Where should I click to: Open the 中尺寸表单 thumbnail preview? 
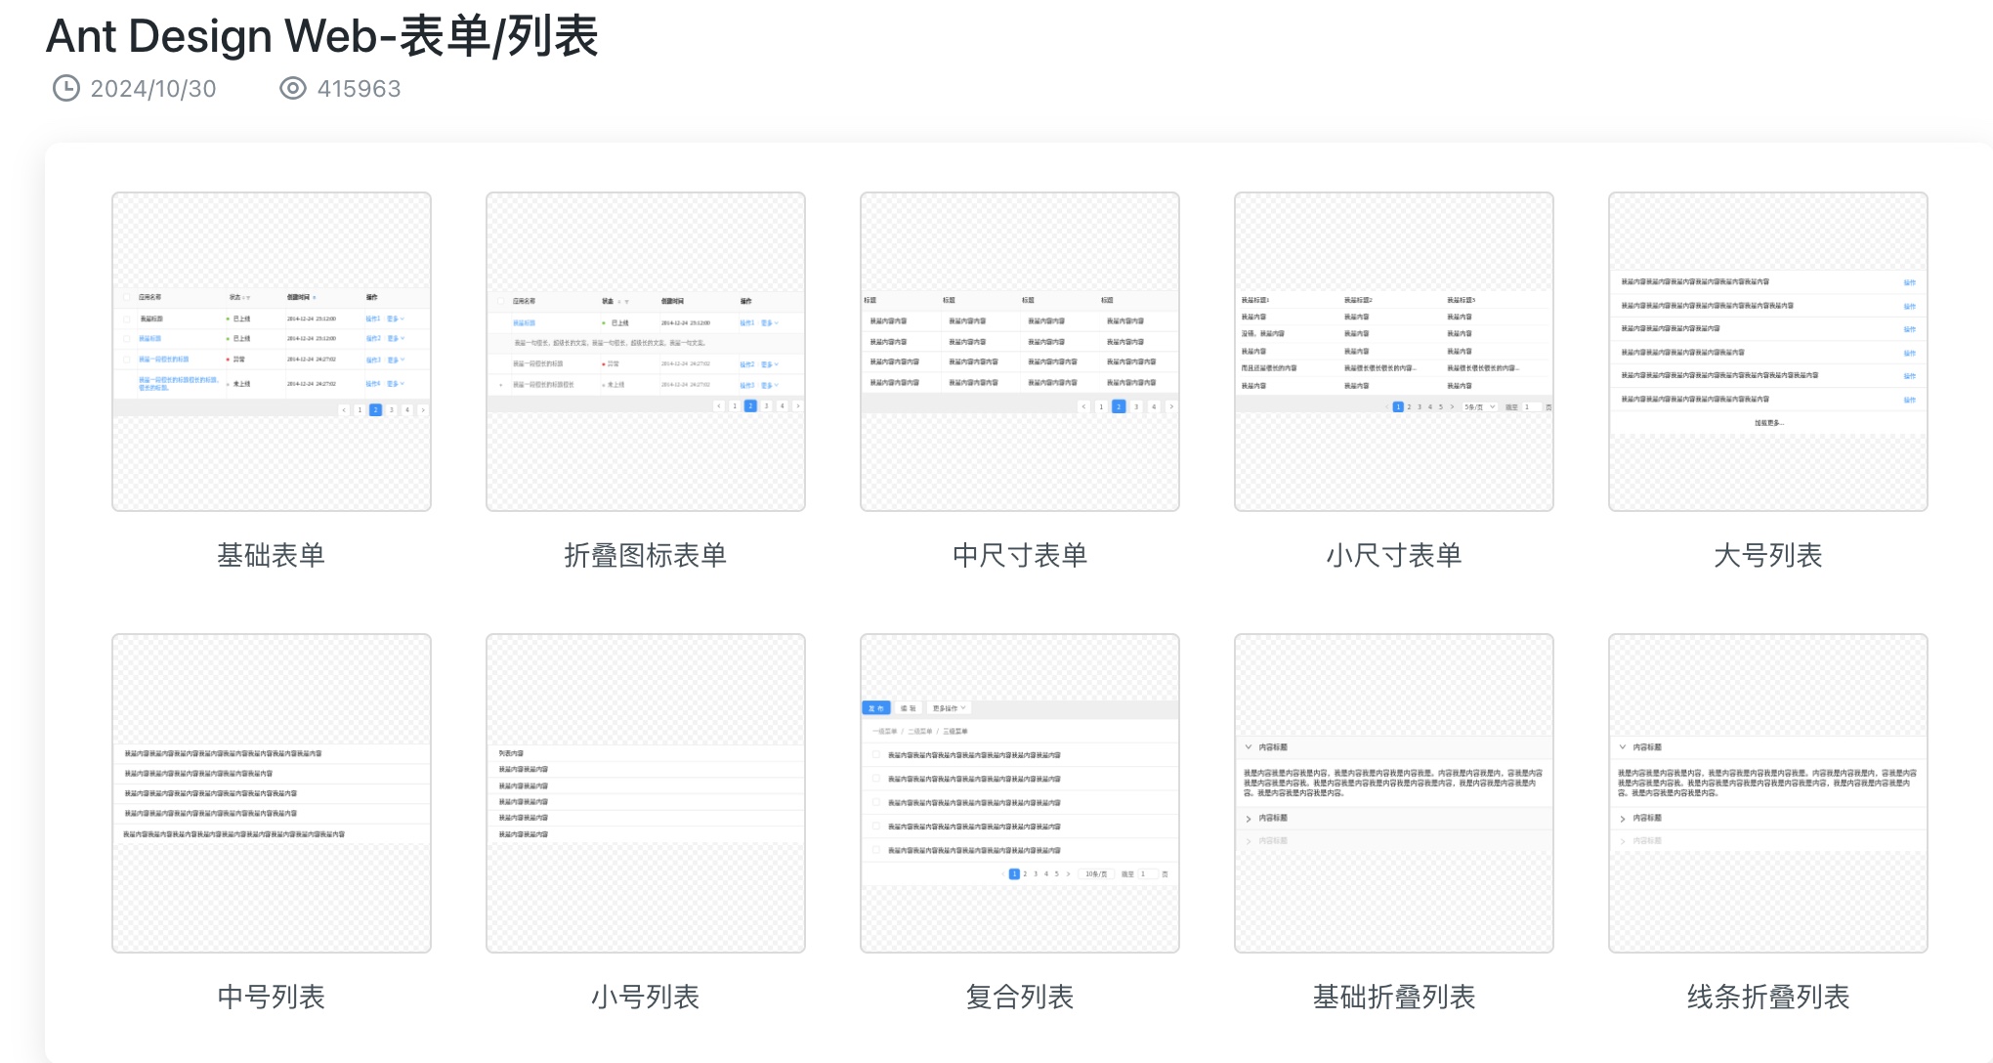[x=1020, y=352]
